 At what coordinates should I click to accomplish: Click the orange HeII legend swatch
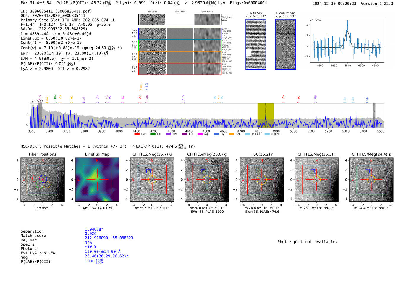click(x=231, y=134)
